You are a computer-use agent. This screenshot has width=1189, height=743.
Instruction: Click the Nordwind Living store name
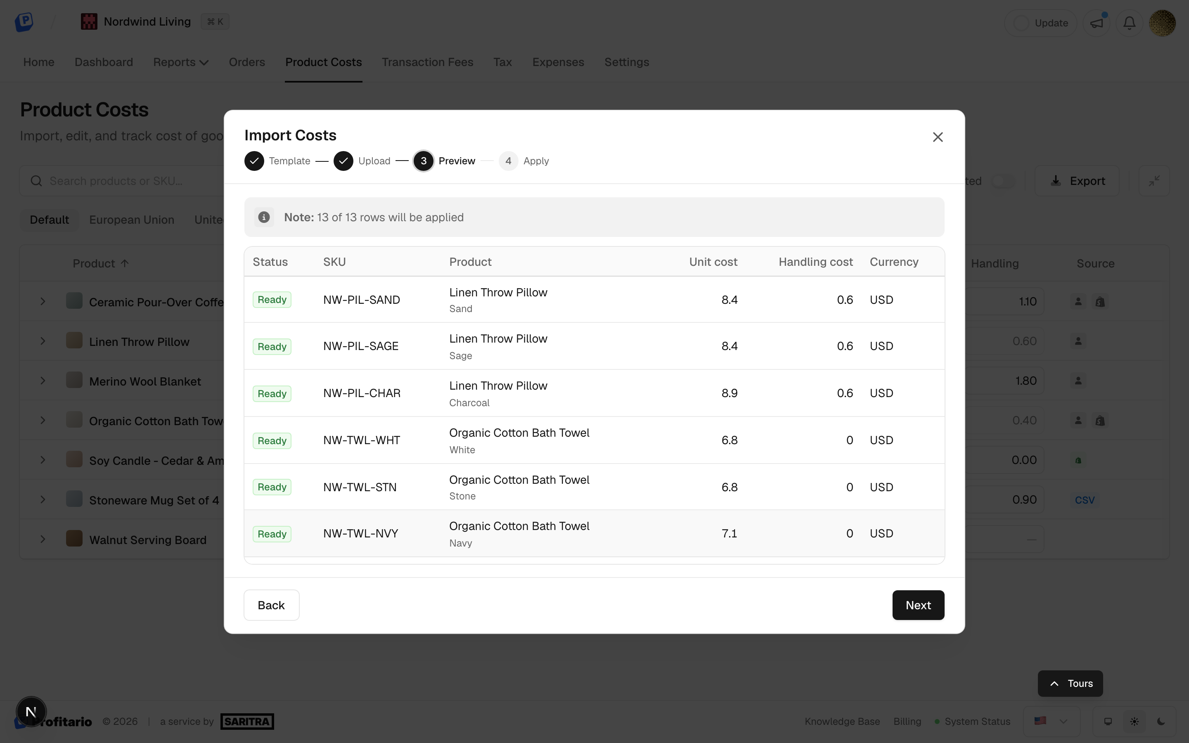coord(147,21)
